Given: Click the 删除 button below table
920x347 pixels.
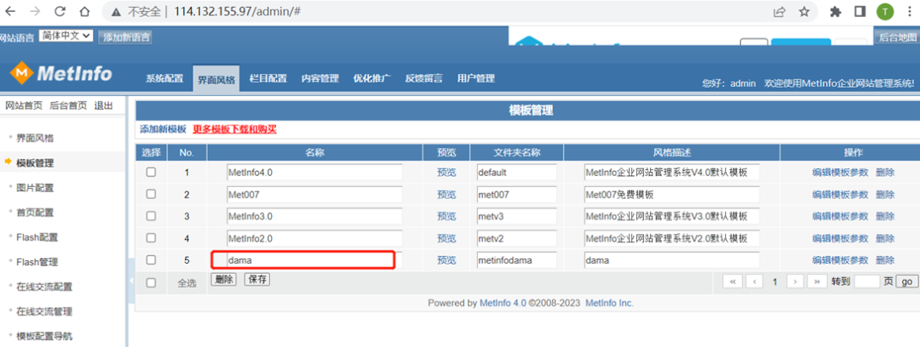Looking at the screenshot, I should pos(223,280).
